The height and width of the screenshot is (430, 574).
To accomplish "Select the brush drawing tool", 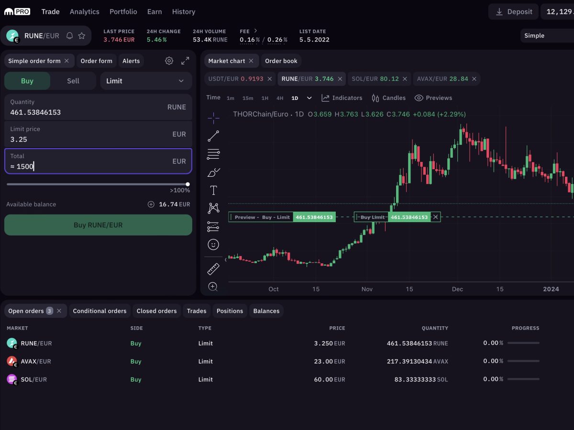I will pos(213,172).
